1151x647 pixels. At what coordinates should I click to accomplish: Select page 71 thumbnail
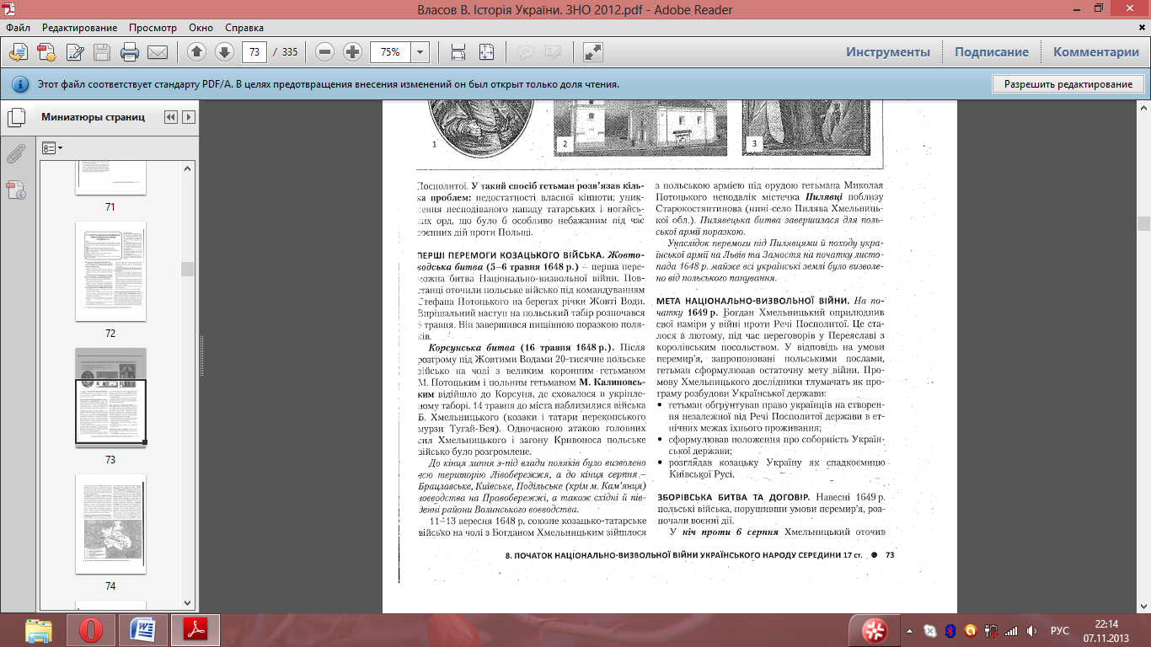click(110, 177)
